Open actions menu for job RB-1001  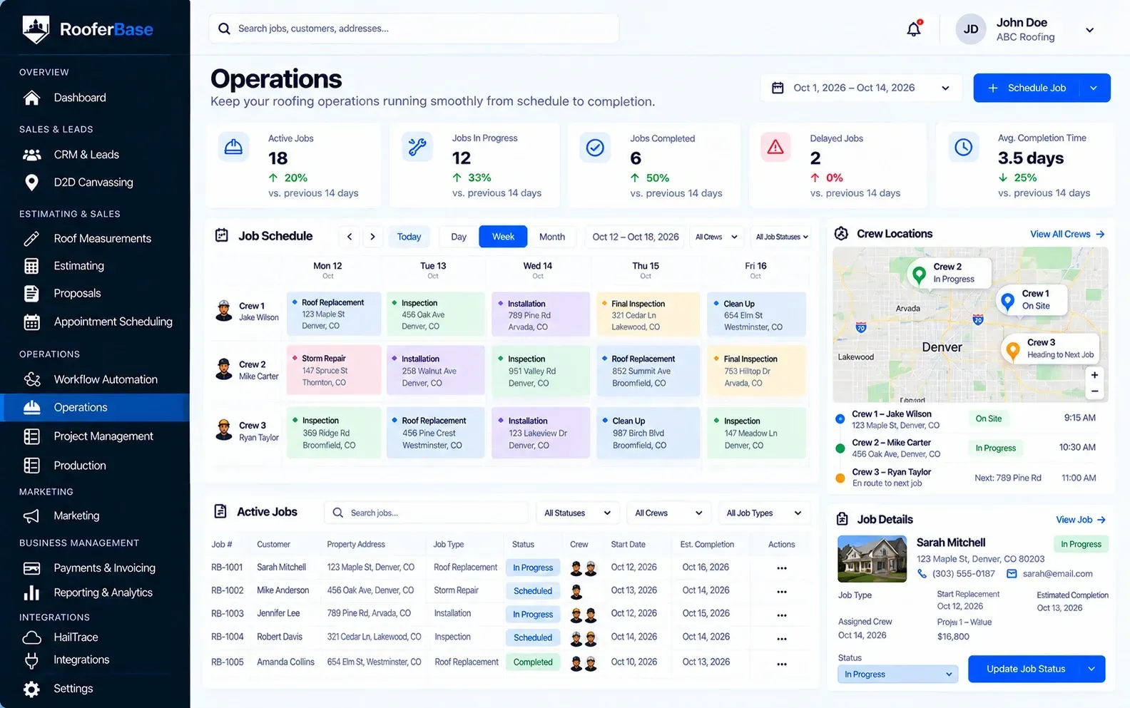coord(782,568)
